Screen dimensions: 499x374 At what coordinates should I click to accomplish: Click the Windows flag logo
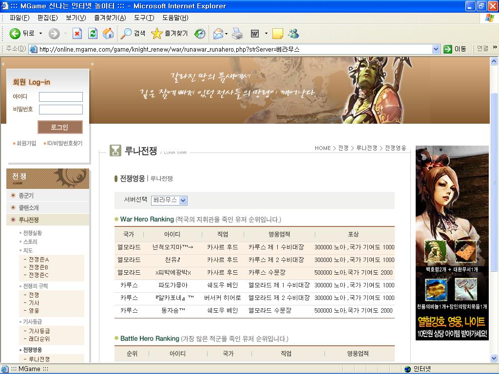(x=489, y=18)
